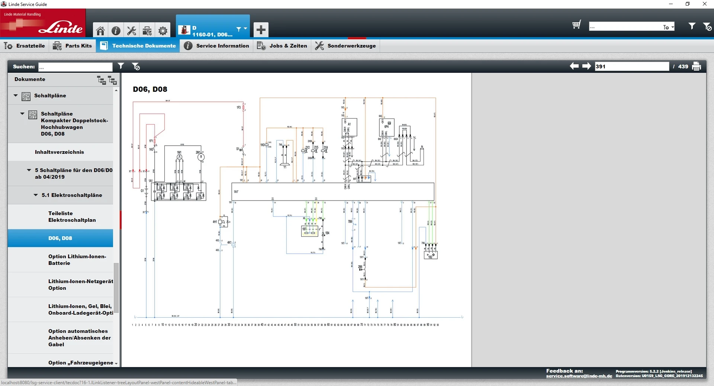Apply the document search filter

[x=121, y=66]
